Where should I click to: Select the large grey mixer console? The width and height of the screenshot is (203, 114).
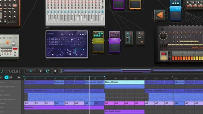click(x=75, y=13)
